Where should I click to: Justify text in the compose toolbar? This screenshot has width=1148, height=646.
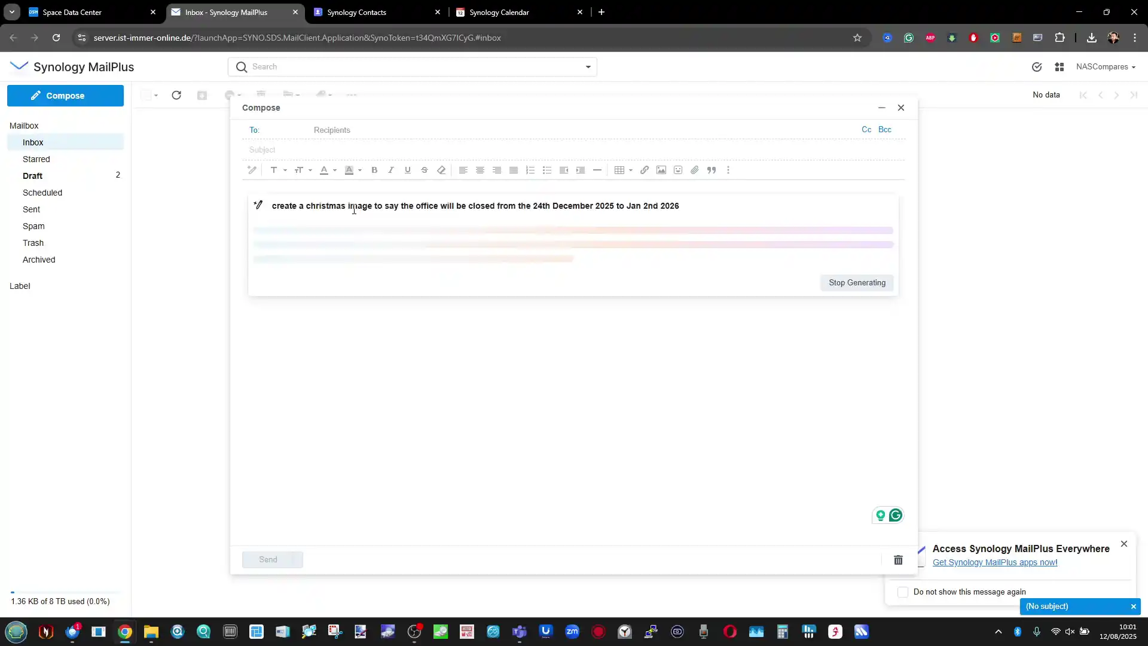coord(514,170)
